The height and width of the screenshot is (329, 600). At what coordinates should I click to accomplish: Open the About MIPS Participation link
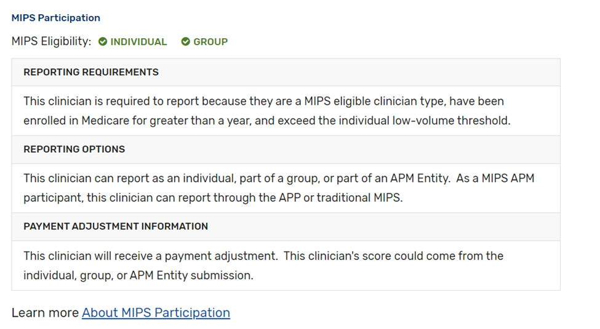156,313
